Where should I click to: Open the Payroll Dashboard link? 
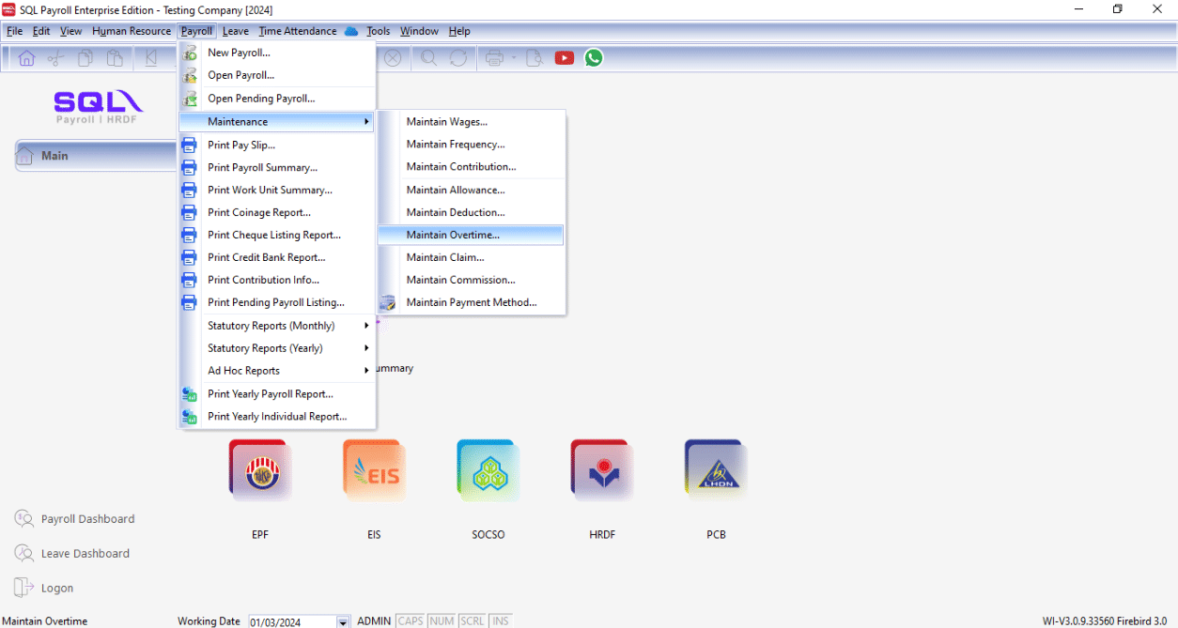pos(87,519)
